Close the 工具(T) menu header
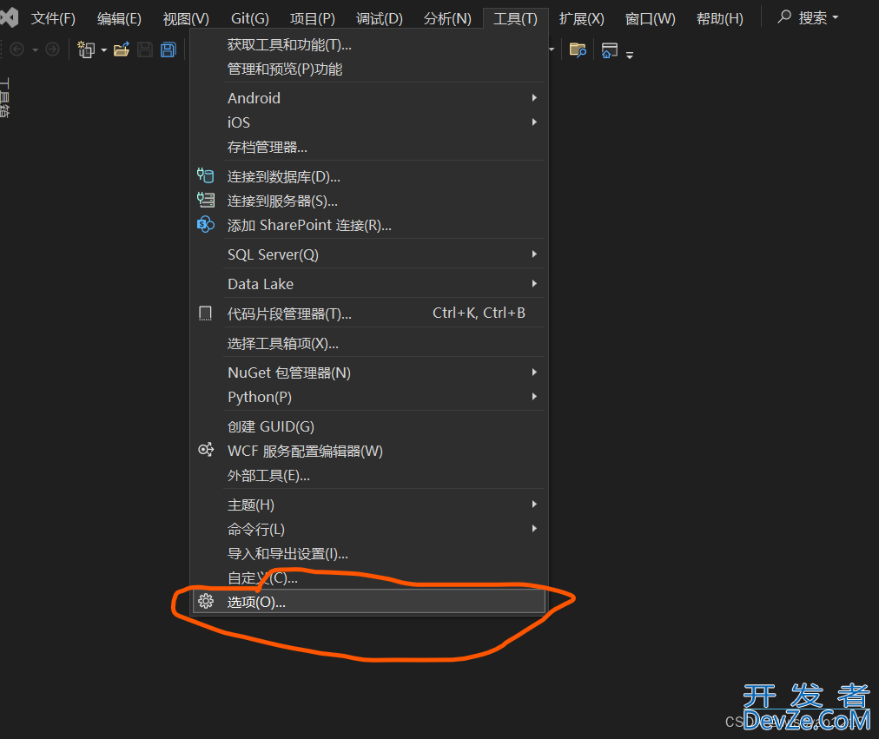Image resolution: width=879 pixels, height=739 pixels. 515,18
